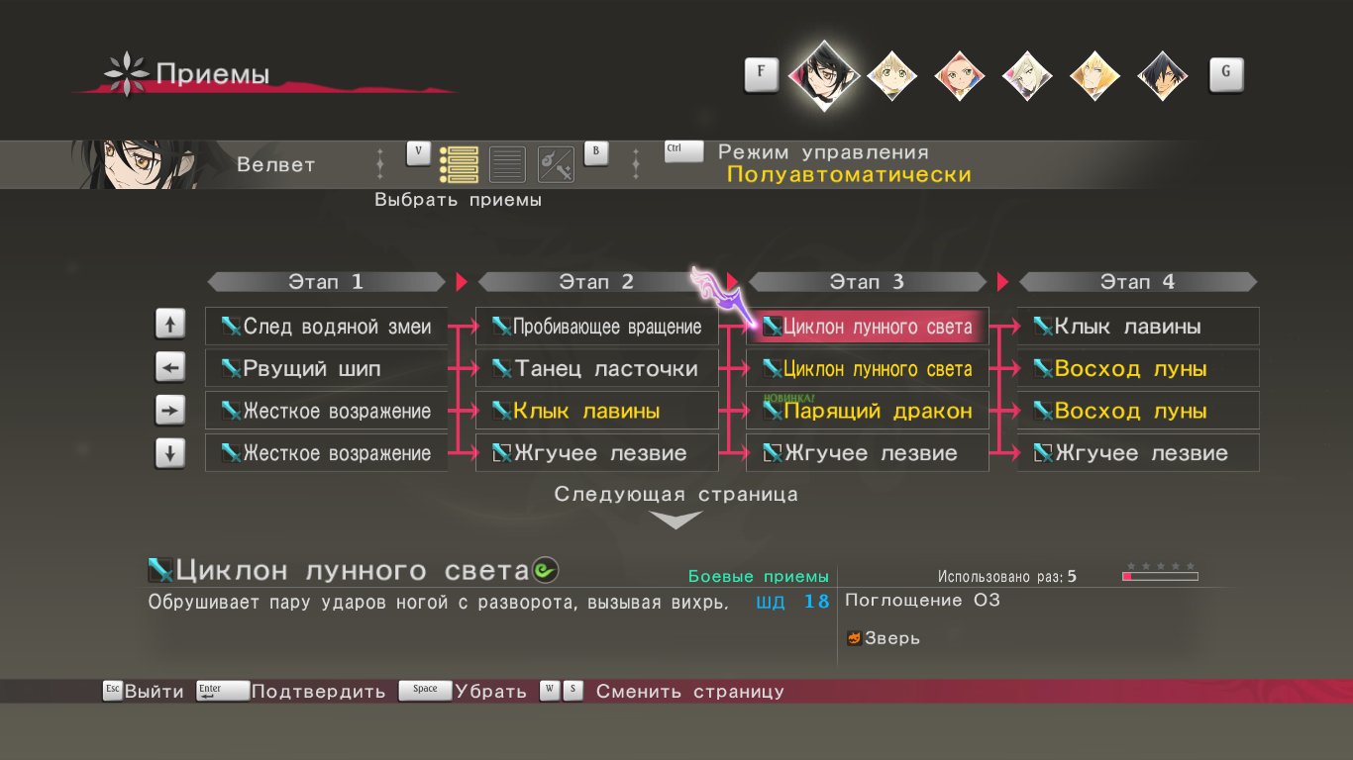Switch to the blond boy Laphicet portrait
This screenshot has height=760, width=1353.
891,76
